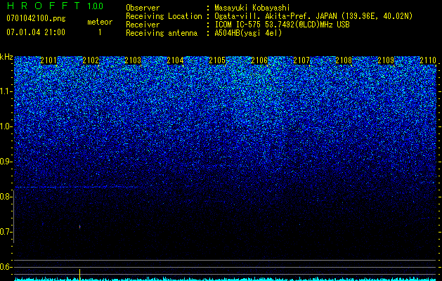Click the HROFFT 1.0.0 title text
This screenshot has width=442, height=281.
click(55, 6)
